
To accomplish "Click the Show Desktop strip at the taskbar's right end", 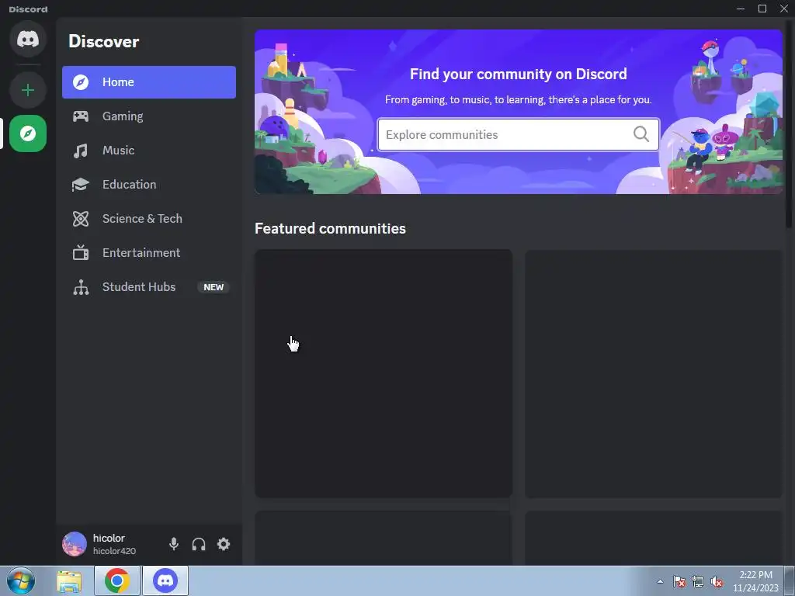I will [790, 580].
